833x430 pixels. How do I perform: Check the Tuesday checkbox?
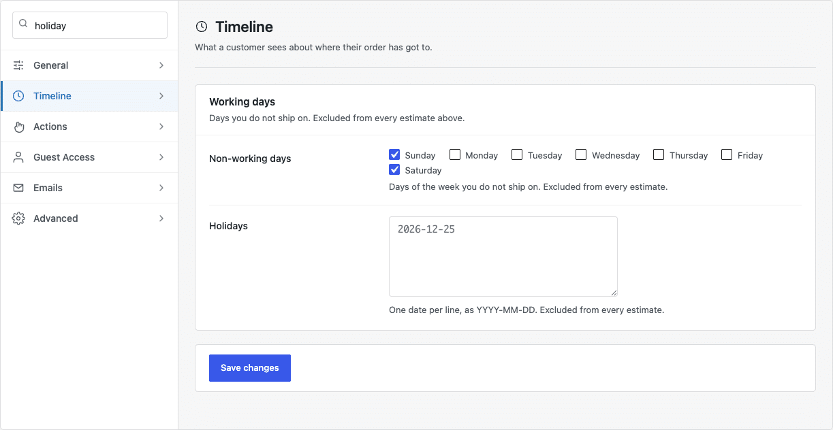(517, 154)
